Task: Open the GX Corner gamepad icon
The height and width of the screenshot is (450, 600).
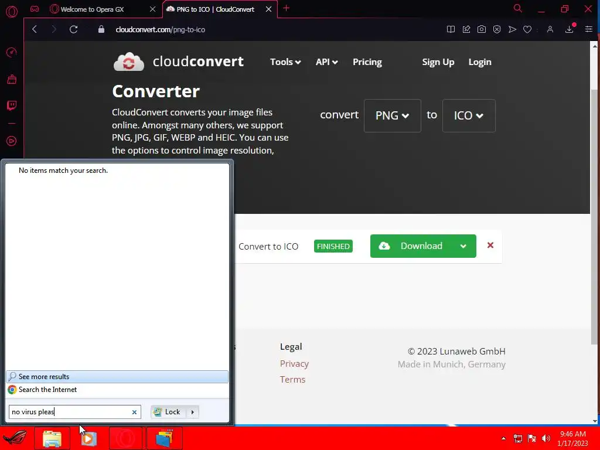Action: (x=35, y=9)
